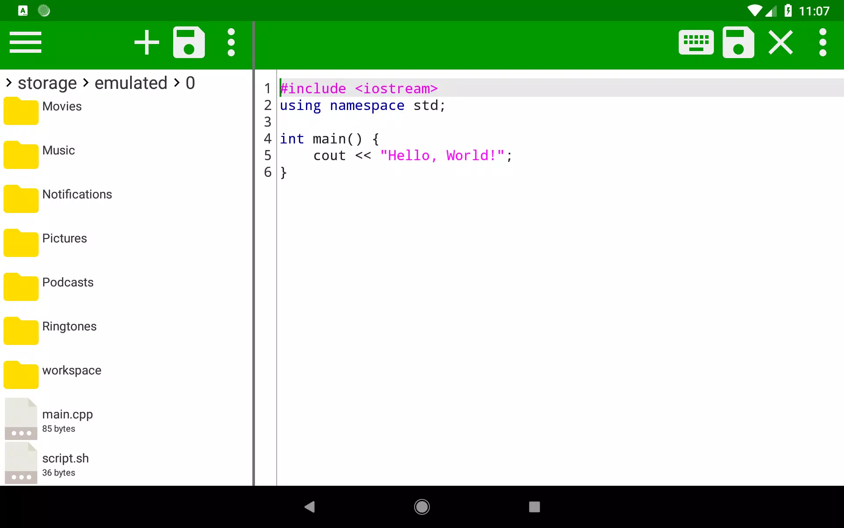Tap the keyboard 'A' notification icon

click(23, 11)
